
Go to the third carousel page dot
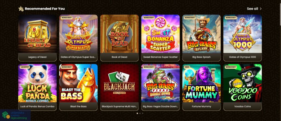click(x=143, y=113)
